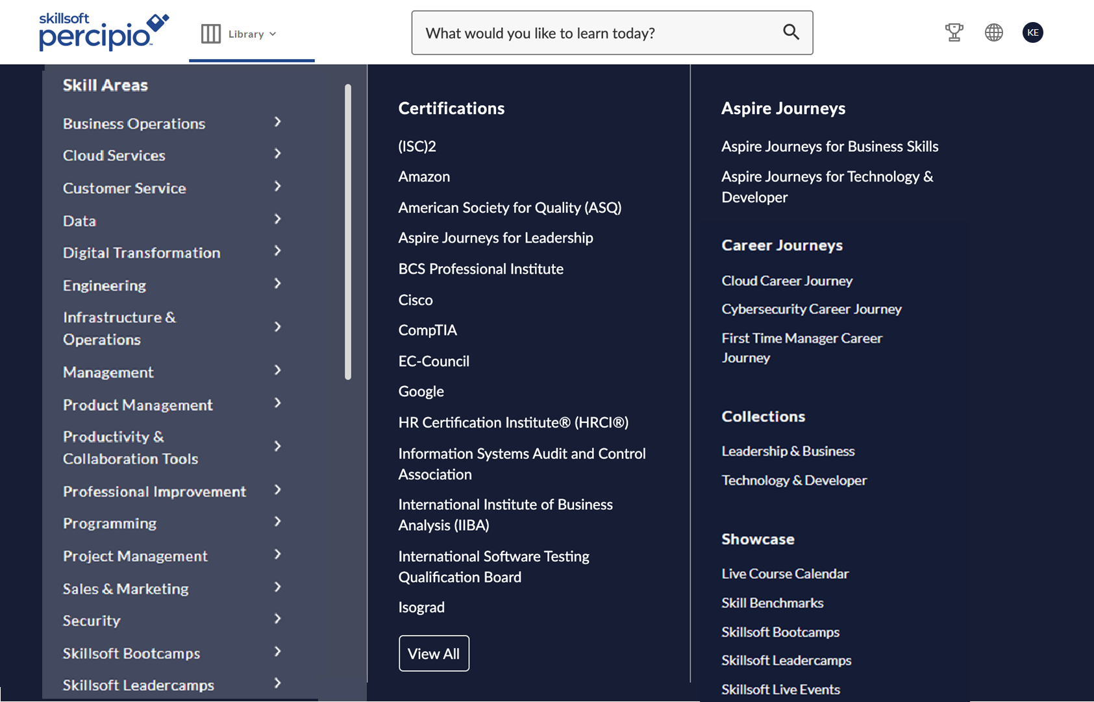Open Aspire Journeys for Leadership link

pos(495,238)
